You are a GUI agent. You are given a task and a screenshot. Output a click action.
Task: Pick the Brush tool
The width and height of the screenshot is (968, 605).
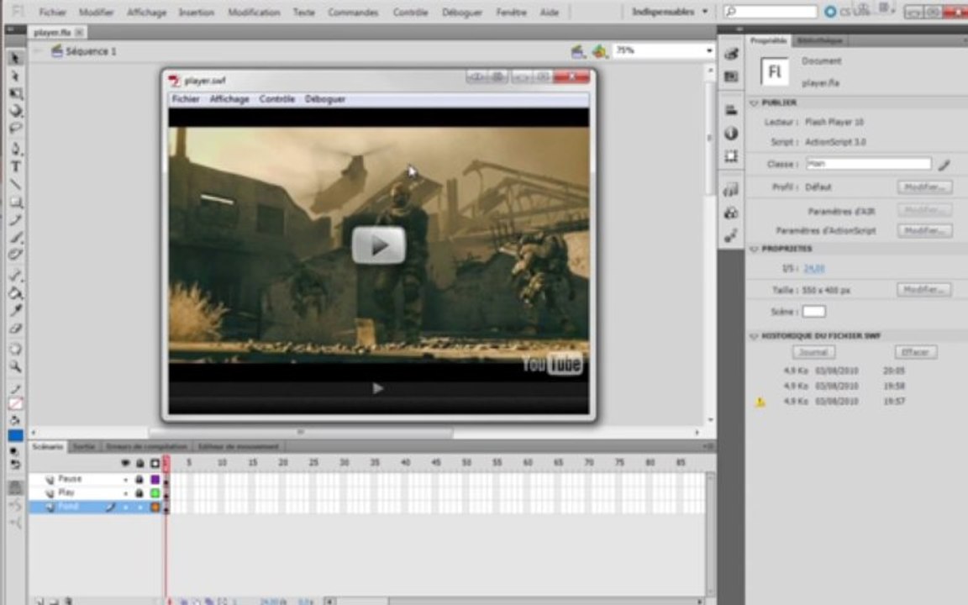[x=15, y=237]
